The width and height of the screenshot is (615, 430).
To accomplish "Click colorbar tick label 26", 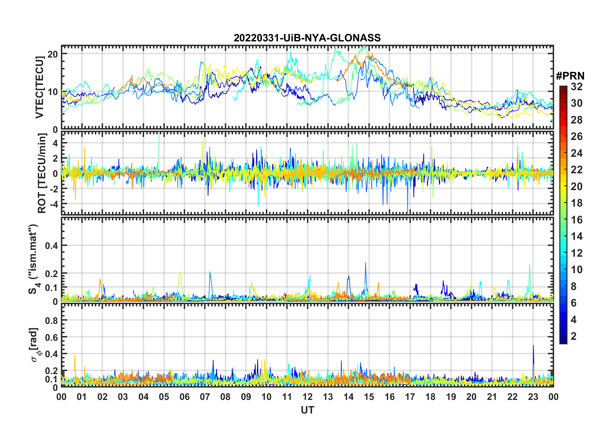I will 577,136.
